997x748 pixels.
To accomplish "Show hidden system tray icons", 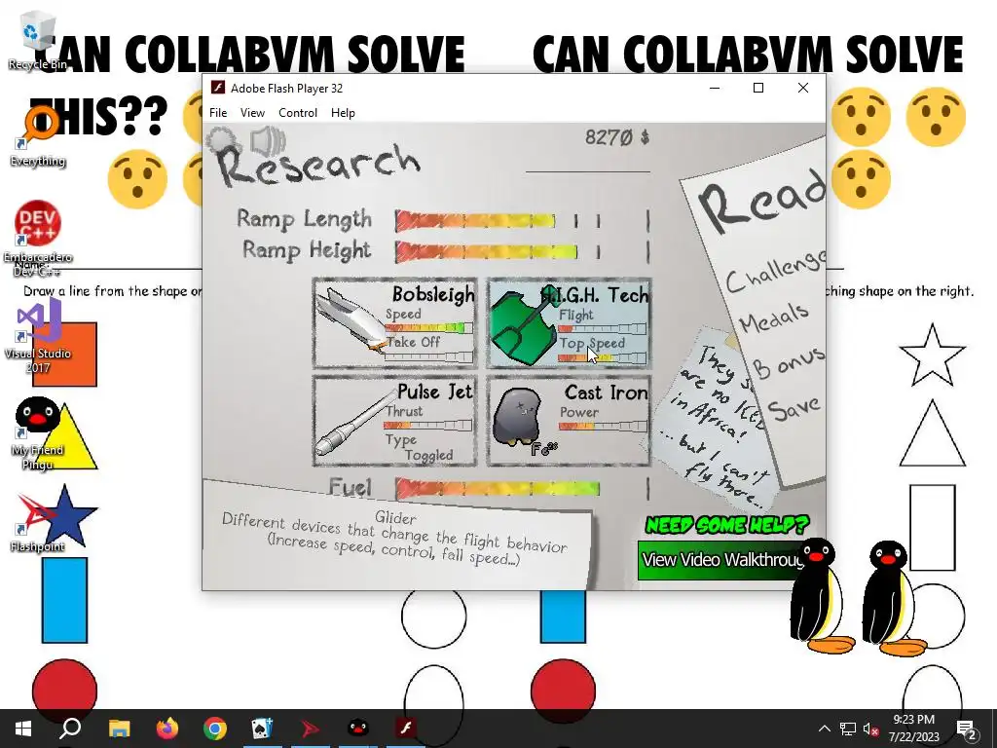I will [824, 729].
